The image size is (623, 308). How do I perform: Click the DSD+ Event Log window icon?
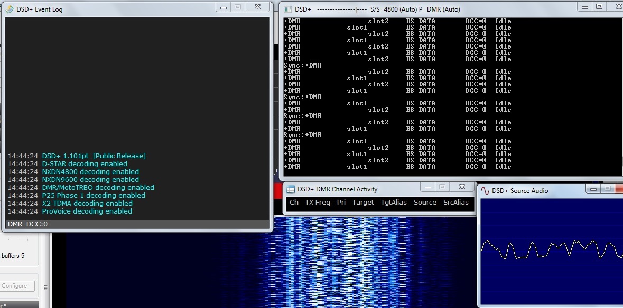[10, 9]
